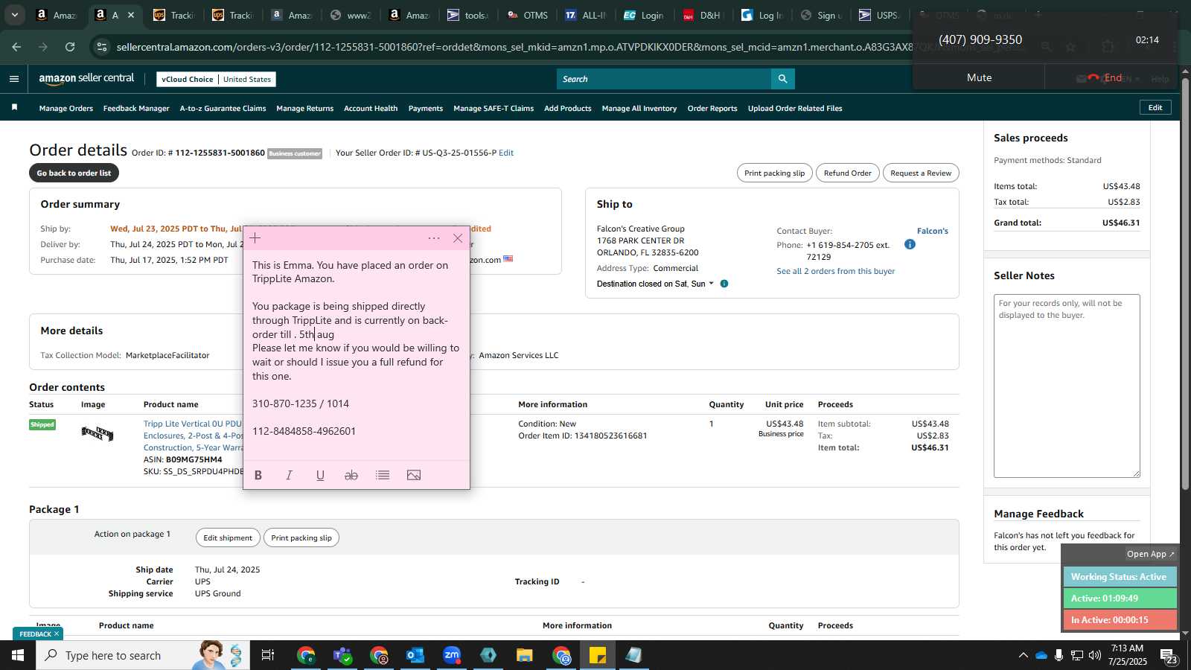Open Add Products menu item
This screenshot has height=670, width=1191.
568,109
